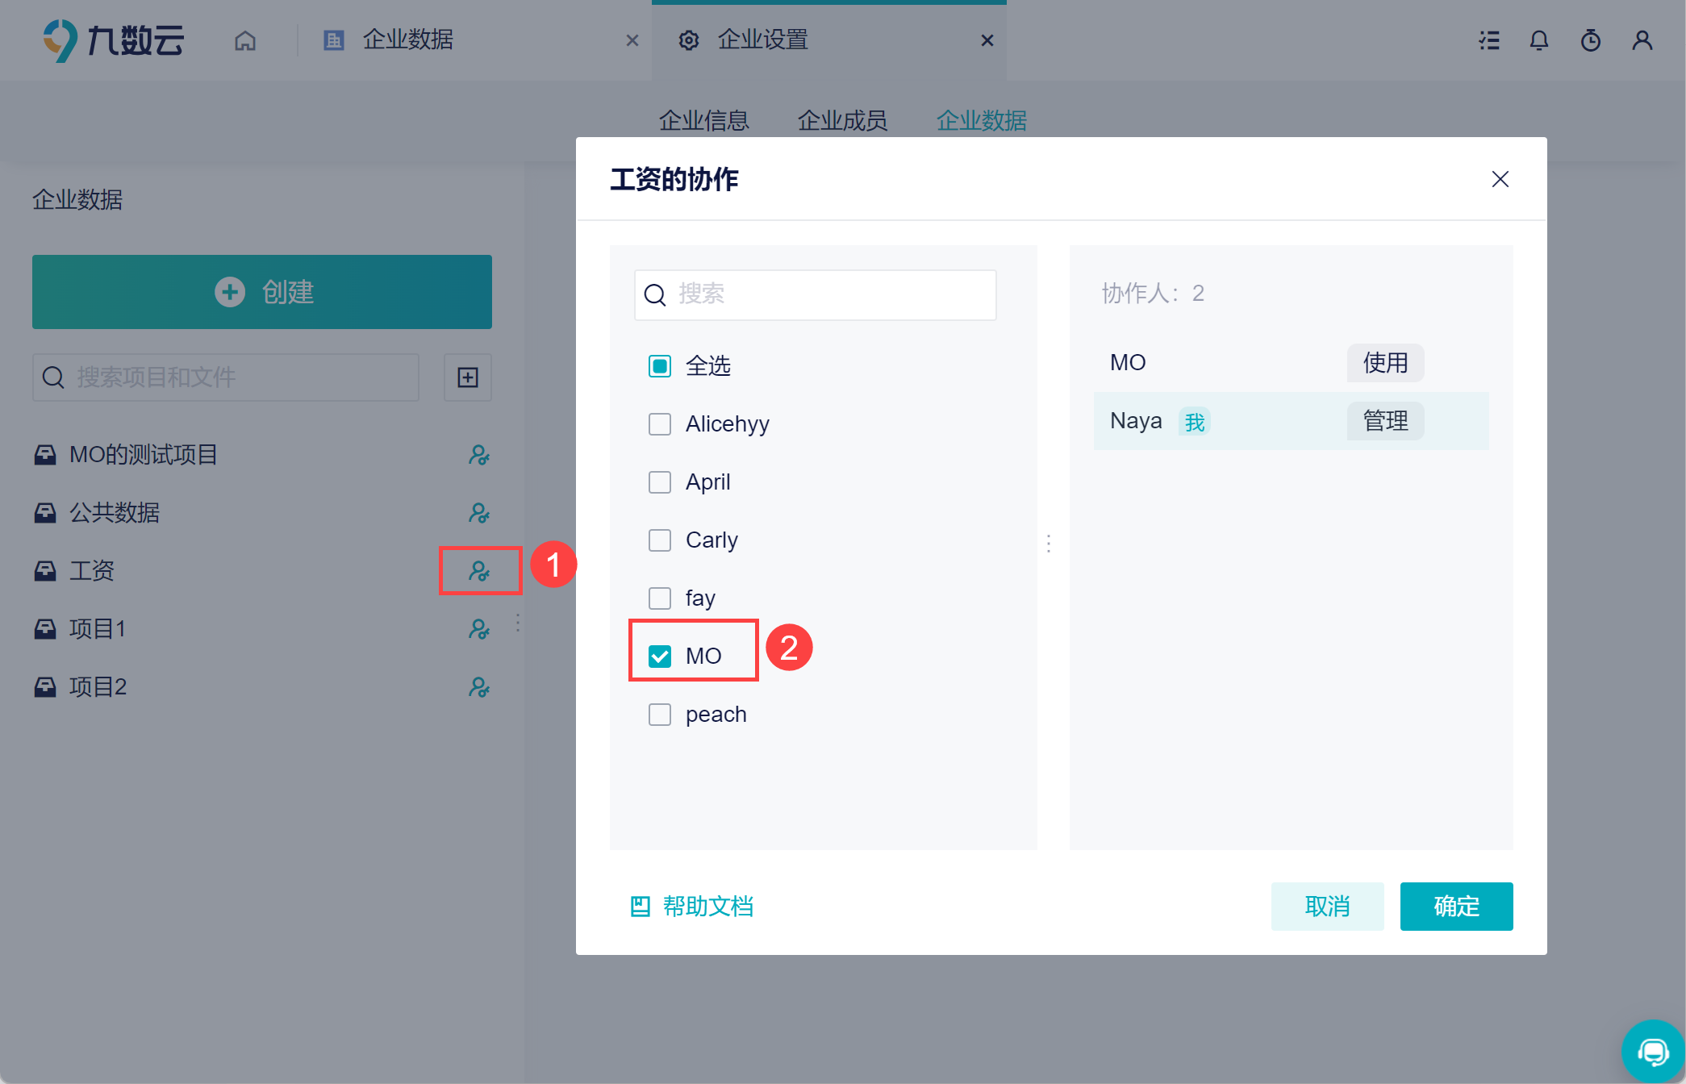Click the 确定 confirm button
This screenshot has width=1686, height=1084.
click(1456, 907)
